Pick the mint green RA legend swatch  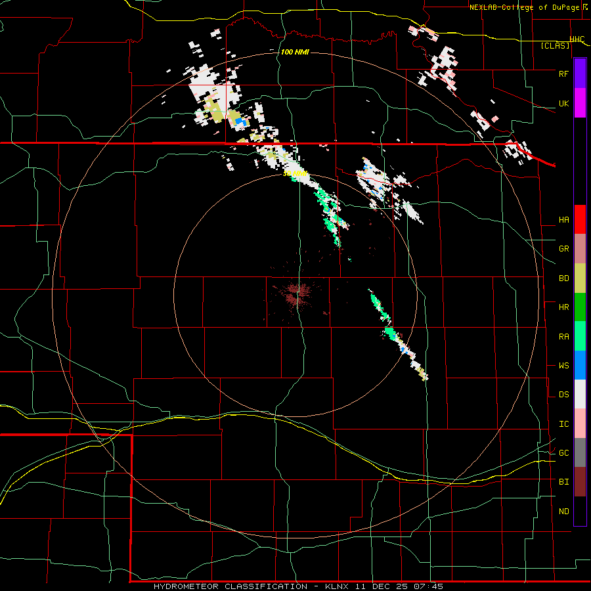[580, 336]
